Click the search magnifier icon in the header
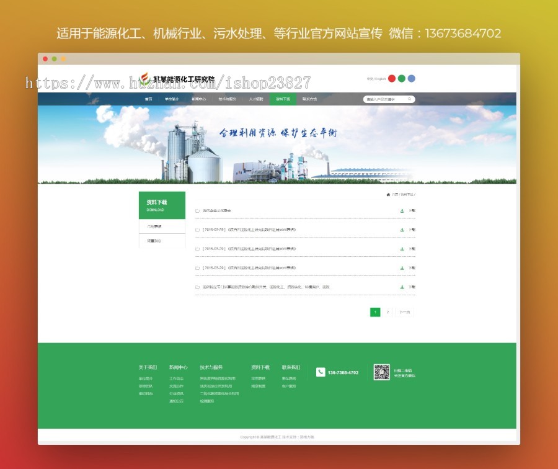558x469 pixels. point(409,99)
